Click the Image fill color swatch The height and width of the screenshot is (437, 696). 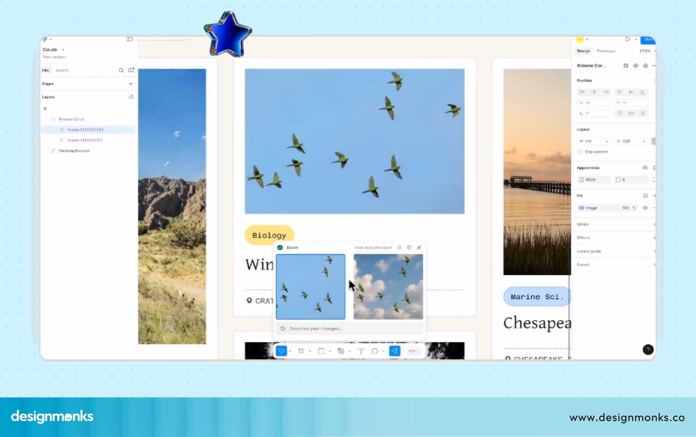[581, 208]
